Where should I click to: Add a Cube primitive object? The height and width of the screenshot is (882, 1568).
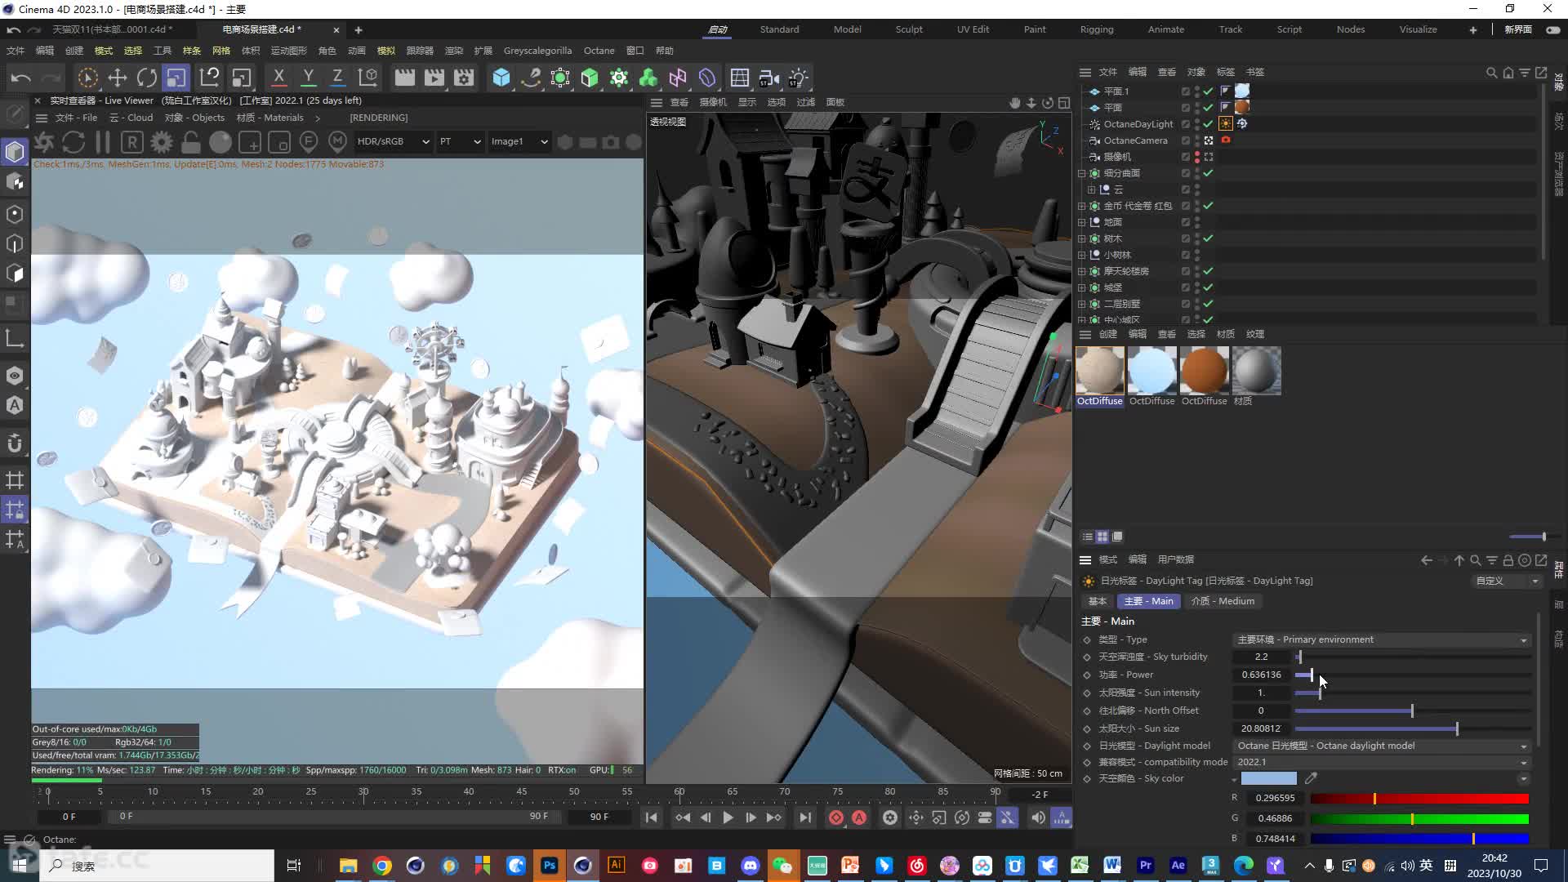(501, 78)
